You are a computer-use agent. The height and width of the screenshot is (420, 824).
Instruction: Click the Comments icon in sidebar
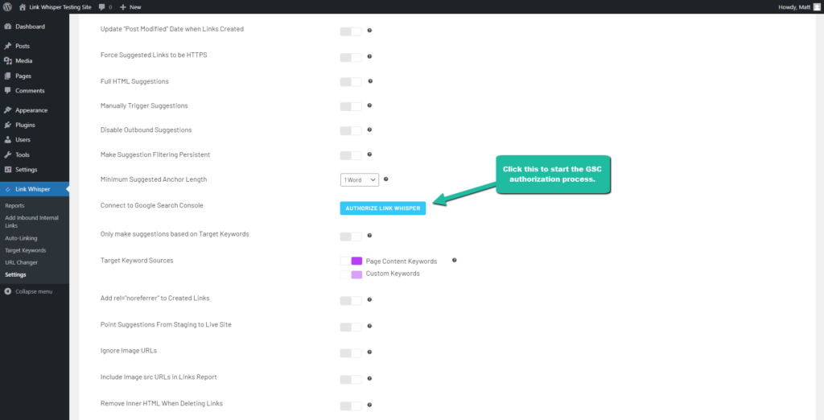(8, 90)
